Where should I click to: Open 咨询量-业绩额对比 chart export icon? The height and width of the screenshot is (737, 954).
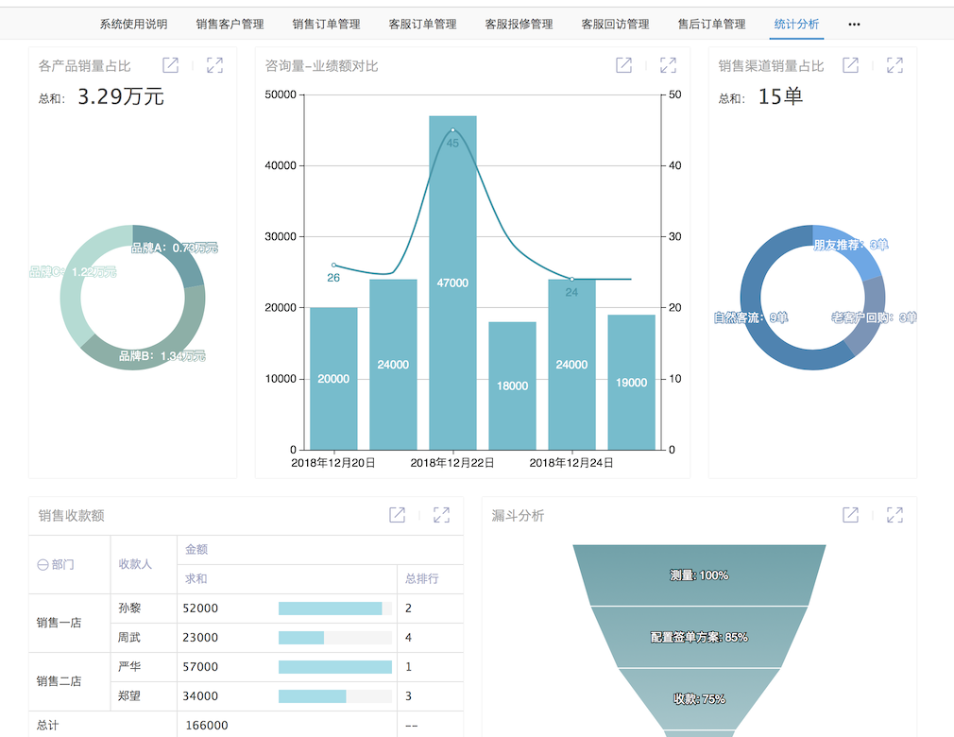pos(623,65)
